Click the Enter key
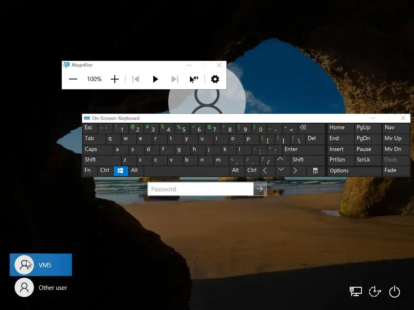The width and height of the screenshot is (414, 310). [303, 149]
